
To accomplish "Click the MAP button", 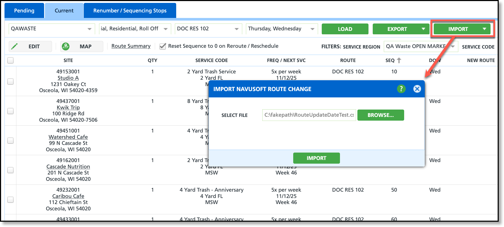I will [82, 46].
